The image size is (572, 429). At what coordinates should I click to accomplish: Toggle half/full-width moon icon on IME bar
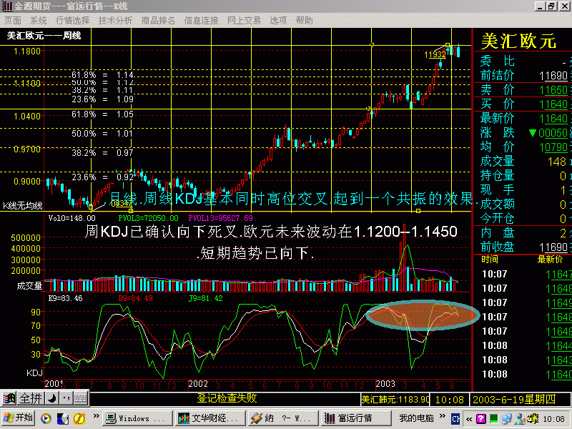click(x=51, y=398)
